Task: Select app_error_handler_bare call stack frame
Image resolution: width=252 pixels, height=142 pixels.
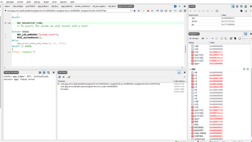Action: coord(89,87)
